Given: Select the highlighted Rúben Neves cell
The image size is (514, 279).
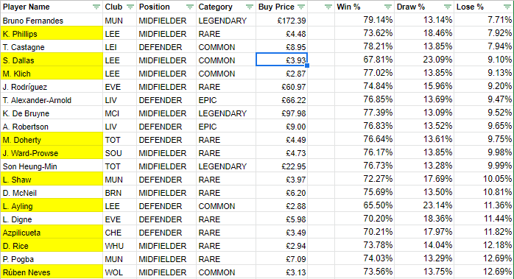Looking at the screenshot, I should click(x=52, y=272).
